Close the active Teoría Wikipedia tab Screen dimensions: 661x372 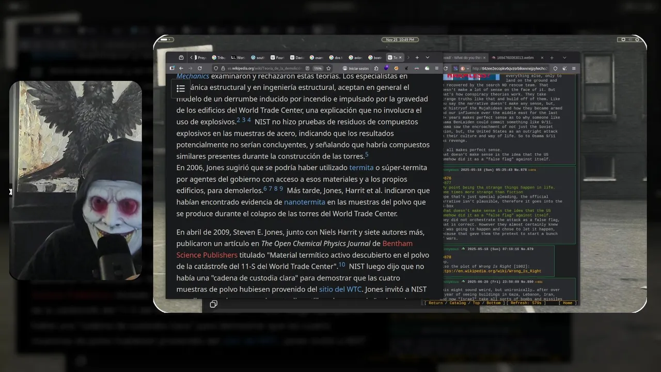(x=400, y=57)
